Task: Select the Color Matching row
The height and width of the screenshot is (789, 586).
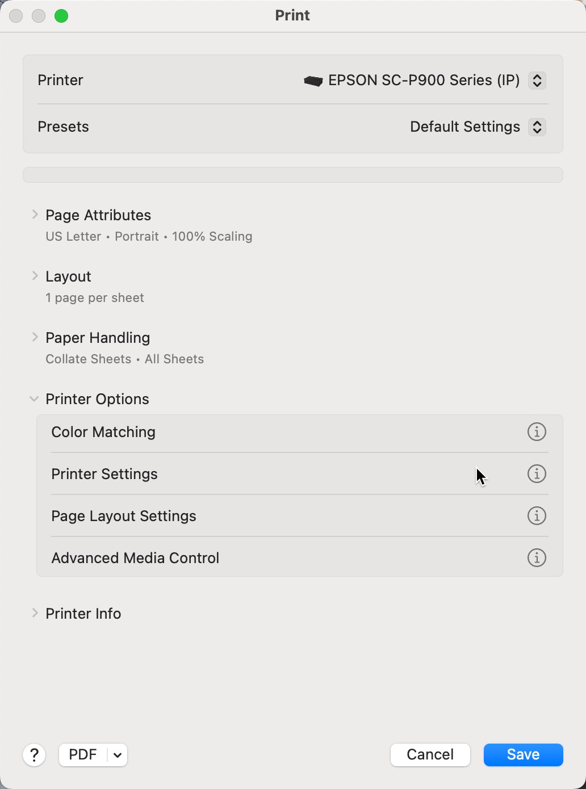Action: coord(103,432)
